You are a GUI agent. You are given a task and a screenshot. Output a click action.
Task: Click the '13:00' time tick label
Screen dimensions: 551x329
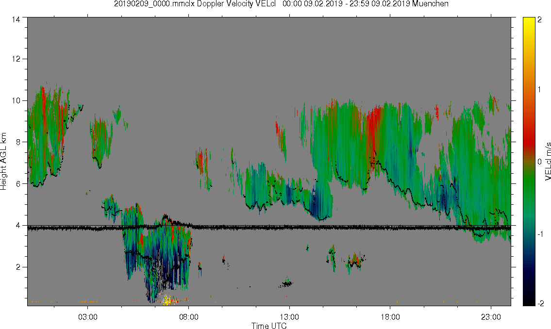click(289, 317)
